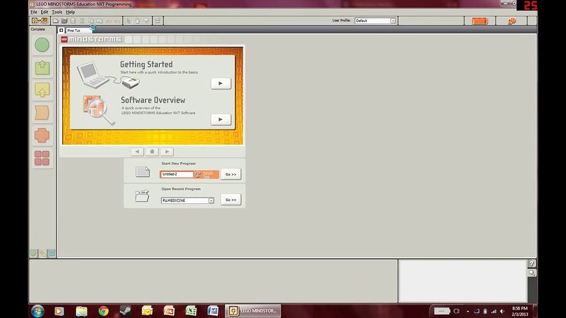The height and width of the screenshot is (318, 566).
Task: Open PowerPoint from the taskbar
Action: pos(169,311)
